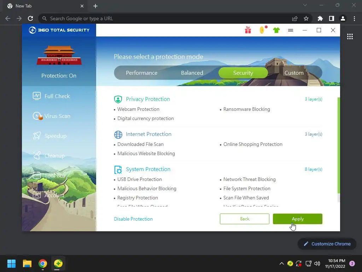Open Account in sidebar
The image size is (362, 272).
tap(48, 195)
